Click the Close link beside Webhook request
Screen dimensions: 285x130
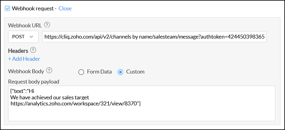click(x=65, y=9)
